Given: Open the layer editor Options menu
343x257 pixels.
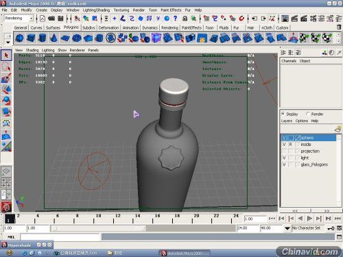Looking at the screenshot, I should tap(302, 121).
